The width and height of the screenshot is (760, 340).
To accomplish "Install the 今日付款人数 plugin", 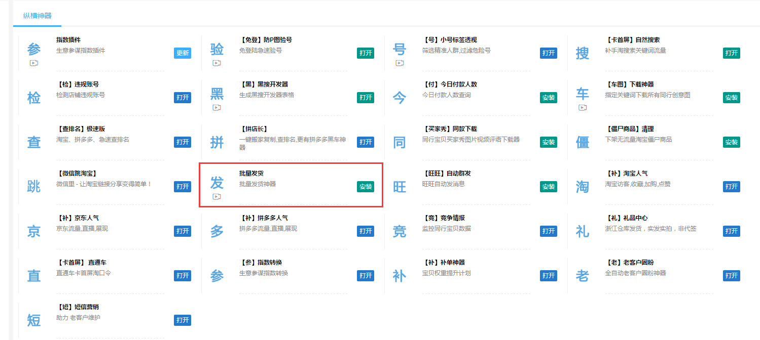I will tap(549, 98).
